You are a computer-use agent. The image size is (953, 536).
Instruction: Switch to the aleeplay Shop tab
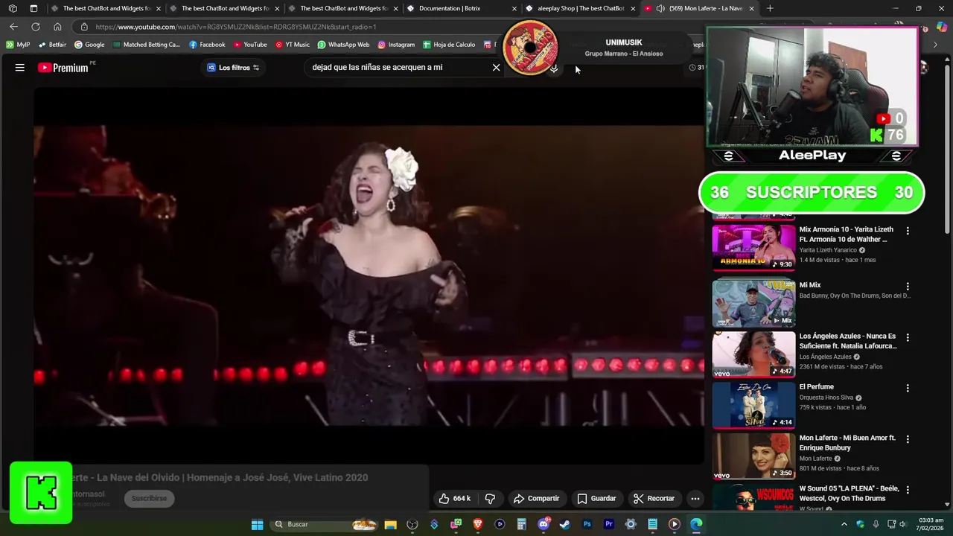581,8
